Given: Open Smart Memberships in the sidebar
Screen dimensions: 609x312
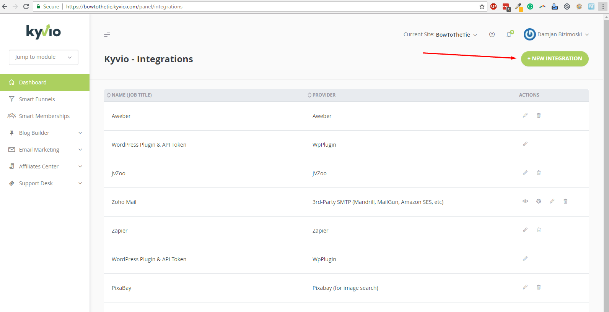Looking at the screenshot, I should pyautogui.click(x=45, y=116).
